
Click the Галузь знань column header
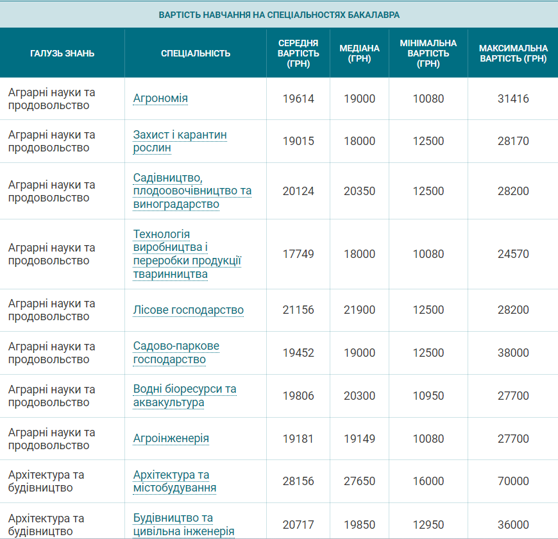coord(62,53)
